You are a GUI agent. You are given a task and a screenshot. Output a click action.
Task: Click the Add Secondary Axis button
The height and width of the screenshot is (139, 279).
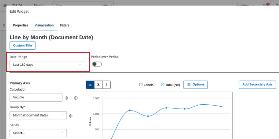(257, 84)
